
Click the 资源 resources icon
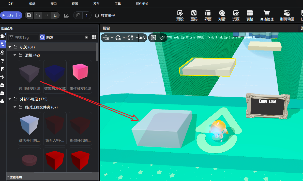[x=236, y=15]
